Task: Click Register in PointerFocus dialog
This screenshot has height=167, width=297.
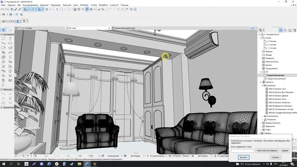Action: point(285,150)
